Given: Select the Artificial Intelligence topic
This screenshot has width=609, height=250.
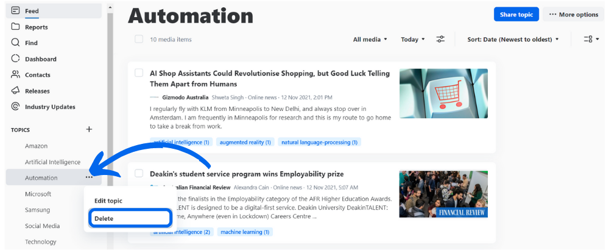Looking at the screenshot, I should [54, 162].
